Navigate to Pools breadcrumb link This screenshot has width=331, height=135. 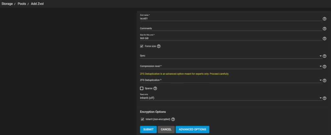22,4
